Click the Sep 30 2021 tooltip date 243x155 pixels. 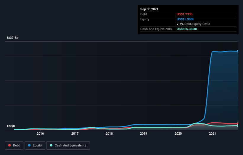[149, 9]
